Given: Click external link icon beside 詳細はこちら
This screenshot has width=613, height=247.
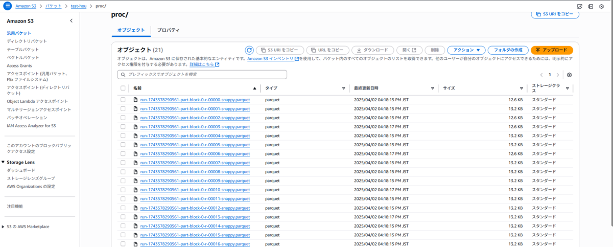Looking at the screenshot, I should click(217, 64).
